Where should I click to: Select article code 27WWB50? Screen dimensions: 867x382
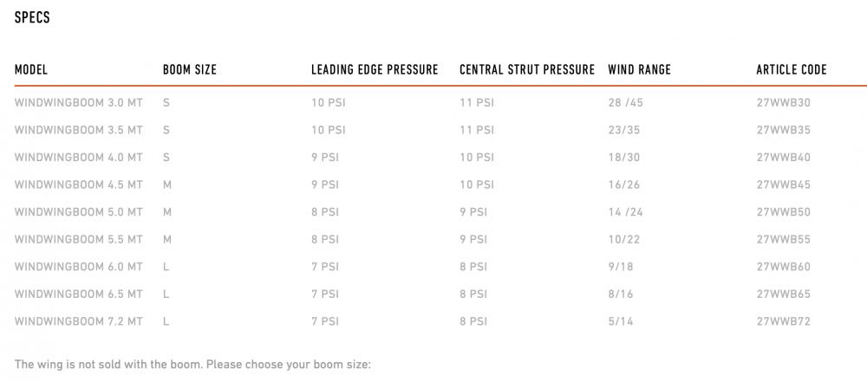(783, 212)
